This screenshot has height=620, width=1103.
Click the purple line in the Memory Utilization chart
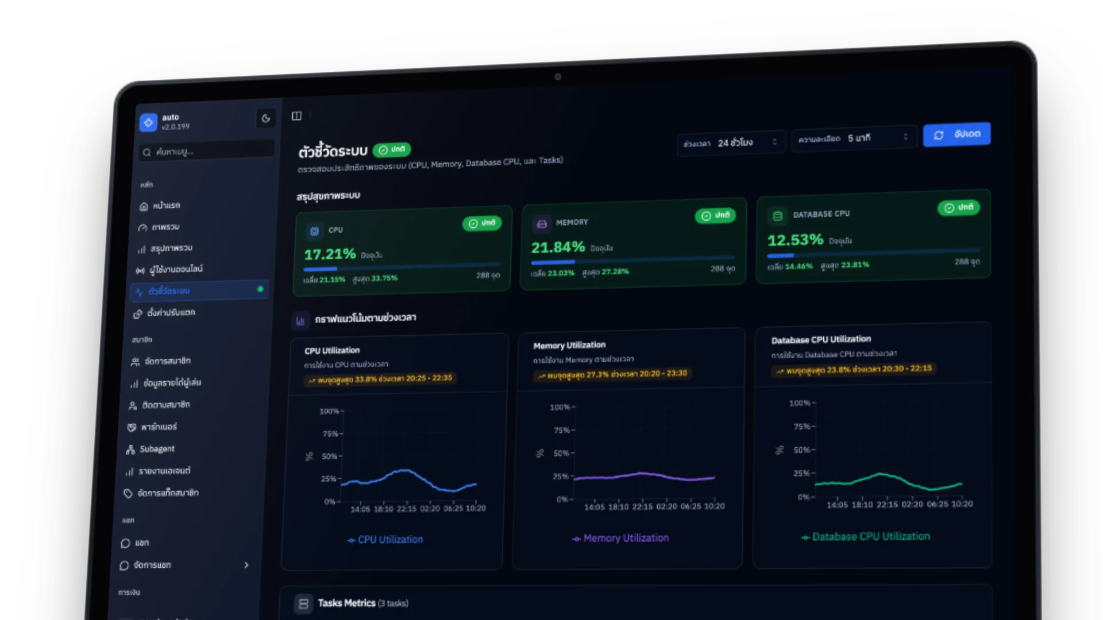(x=642, y=474)
